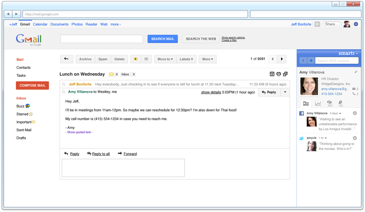Screen dimensions: 365x212
Task: Click browser forward navigation arrow
Action: (16, 14)
